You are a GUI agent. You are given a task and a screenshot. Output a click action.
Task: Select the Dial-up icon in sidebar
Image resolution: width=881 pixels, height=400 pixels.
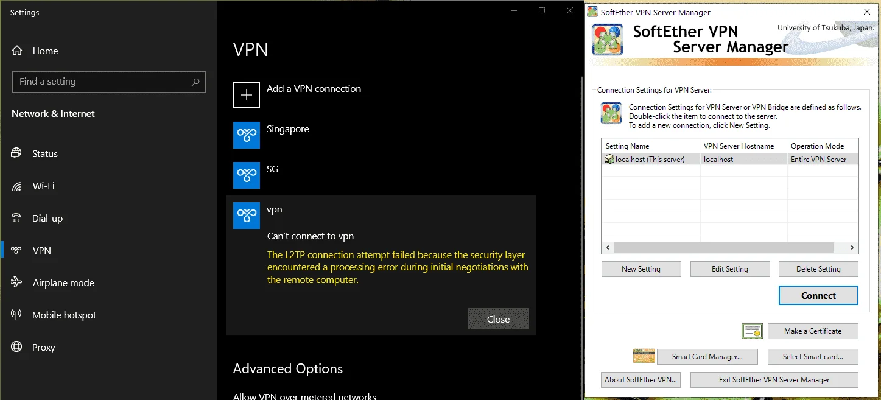(x=17, y=218)
